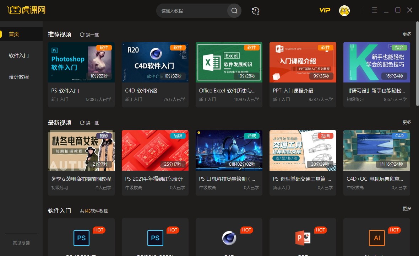Click the vertical scrollbar thumb
The width and height of the screenshot is (419, 256).
click(417, 64)
